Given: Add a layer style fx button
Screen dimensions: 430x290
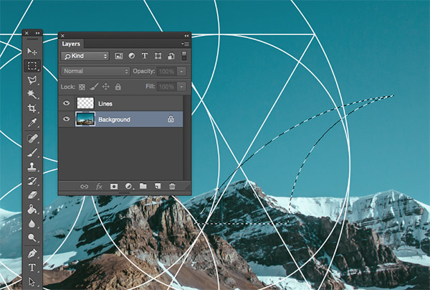Looking at the screenshot, I should pos(99,187).
